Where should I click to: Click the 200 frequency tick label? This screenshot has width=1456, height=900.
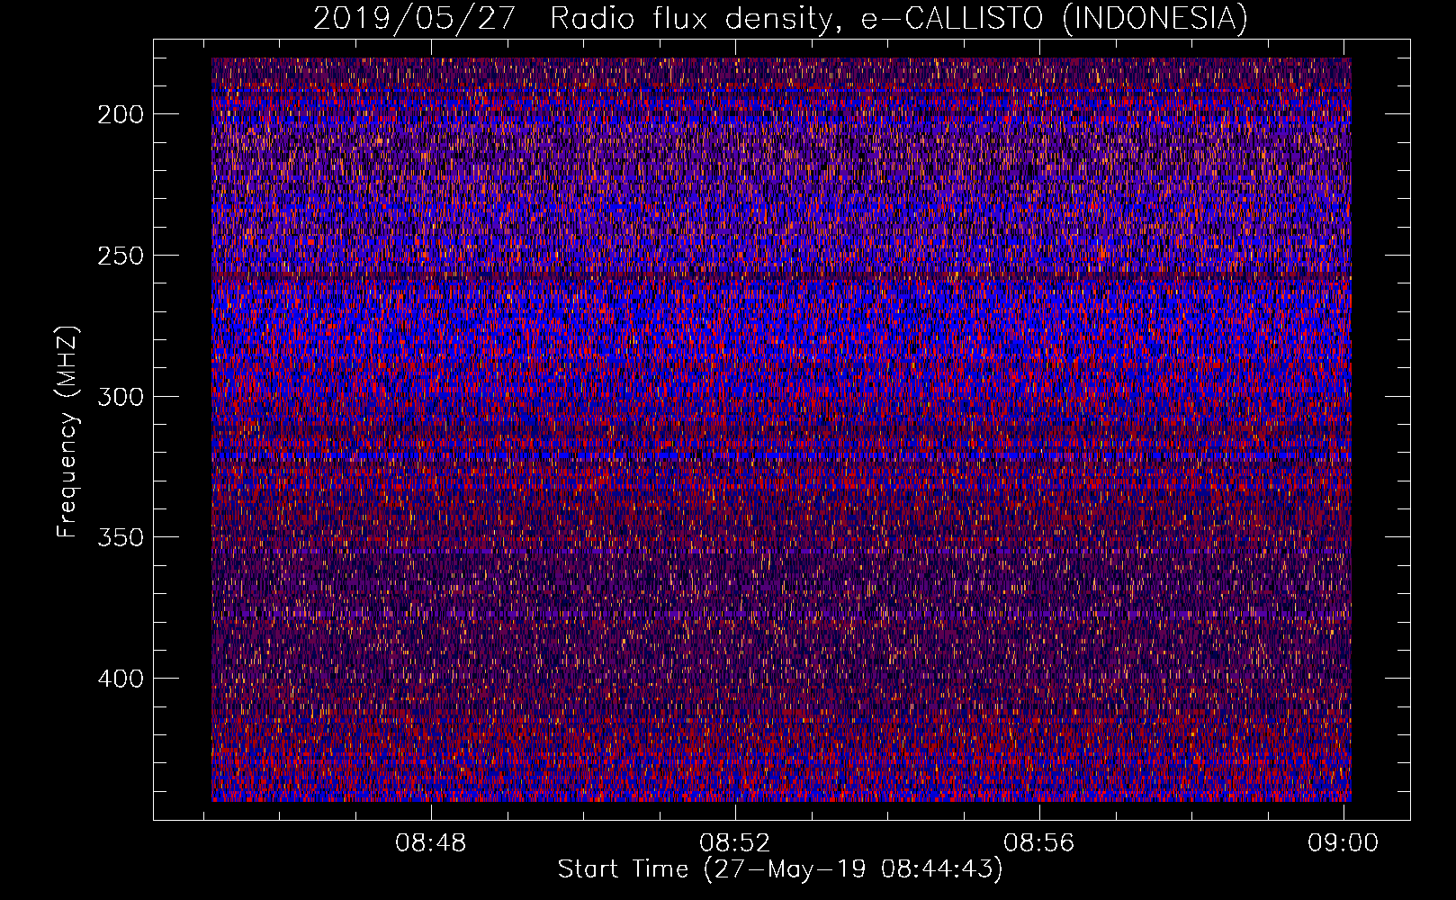pyautogui.click(x=120, y=114)
